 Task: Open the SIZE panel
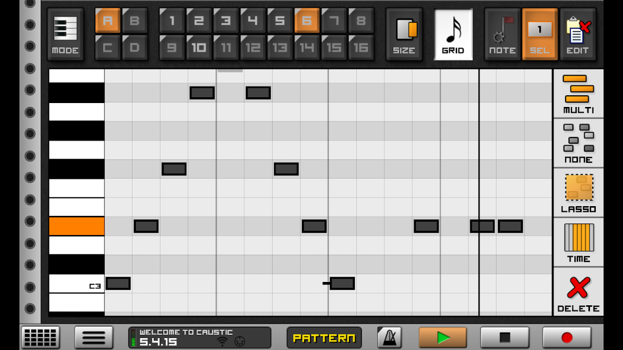(x=404, y=34)
